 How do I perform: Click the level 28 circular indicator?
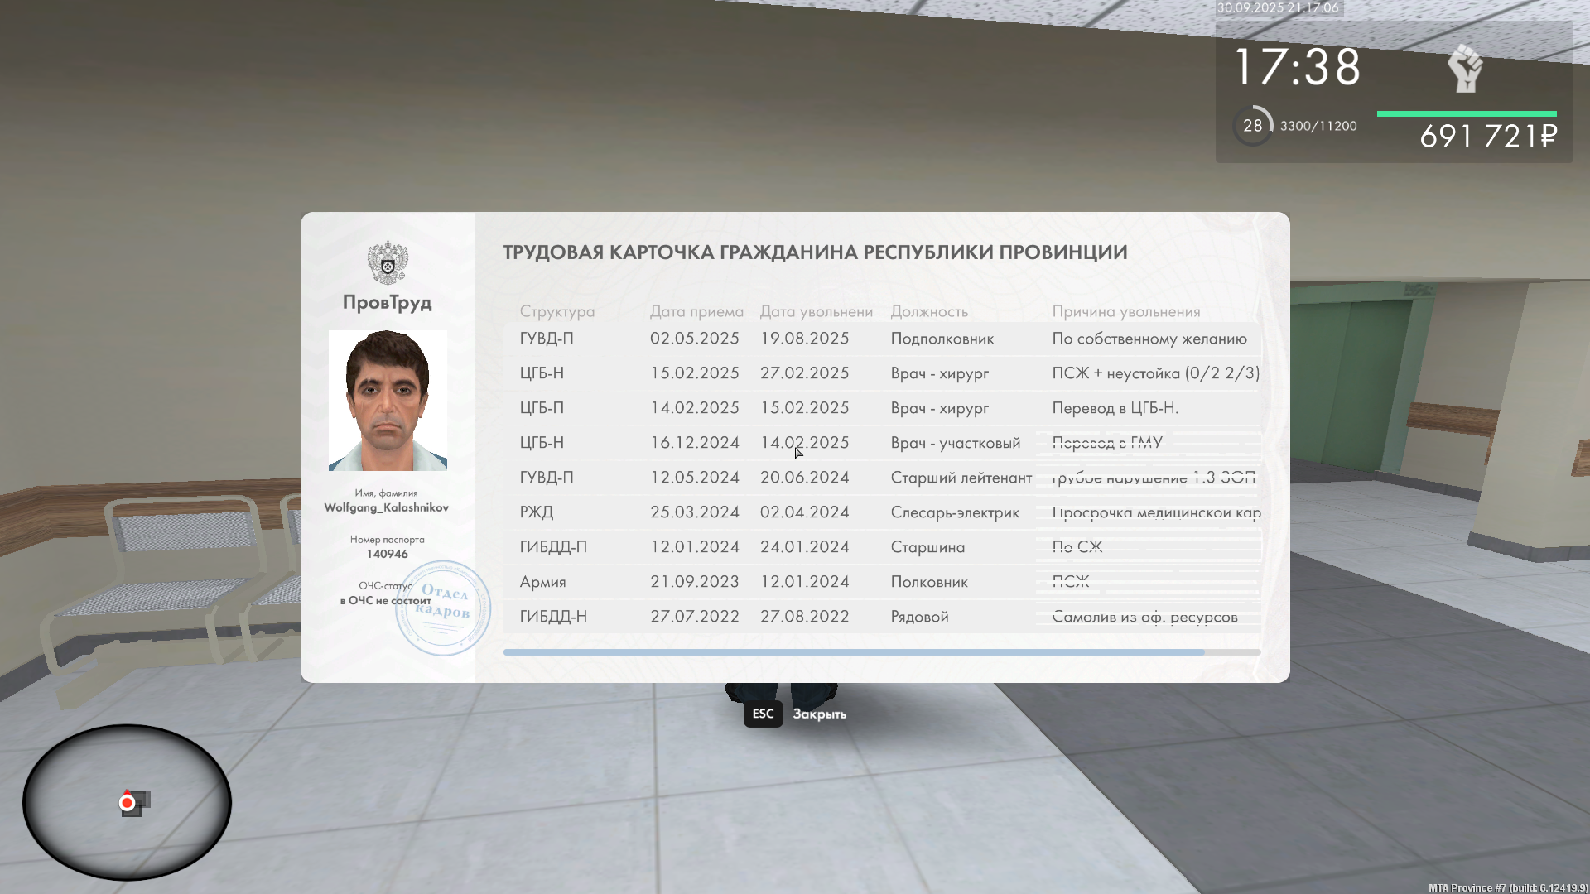pyautogui.click(x=1252, y=126)
